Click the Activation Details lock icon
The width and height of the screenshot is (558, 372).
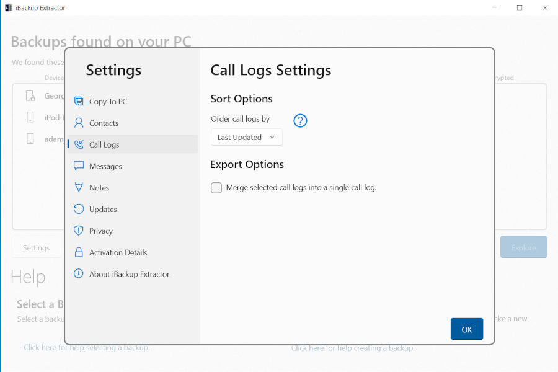[79, 252]
